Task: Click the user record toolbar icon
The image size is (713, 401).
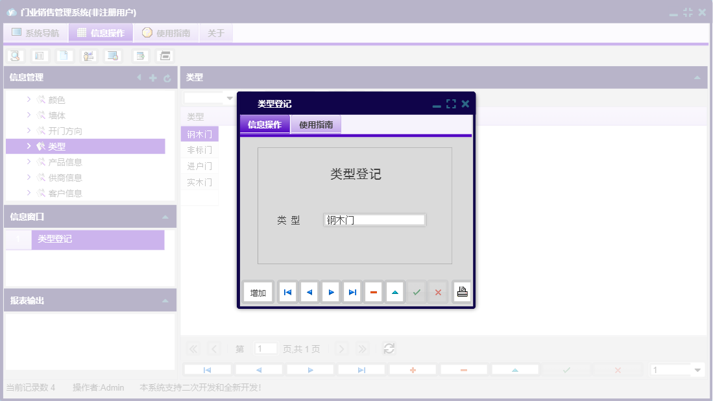Action: (88, 56)
